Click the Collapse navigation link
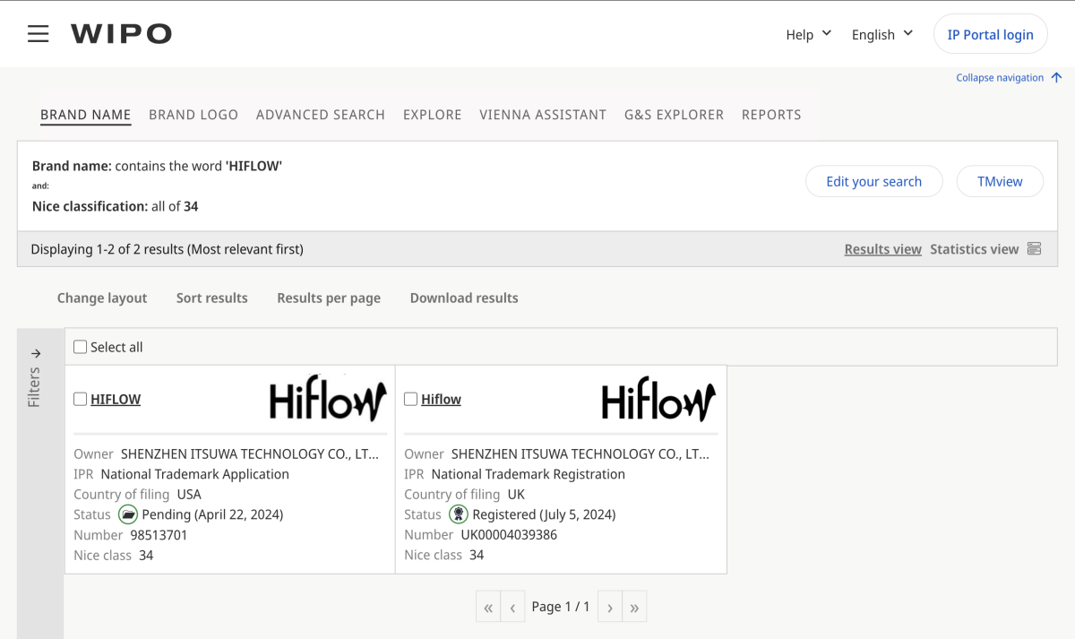Viewport: 1075px width, 639px height. pos(1000,78)
